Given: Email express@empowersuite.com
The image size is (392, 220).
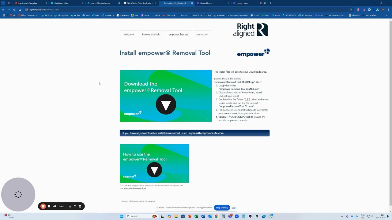Looking at the screenshot, I should (x=206, y=133).
